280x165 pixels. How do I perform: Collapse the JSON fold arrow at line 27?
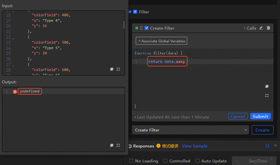tap(13, 66)
